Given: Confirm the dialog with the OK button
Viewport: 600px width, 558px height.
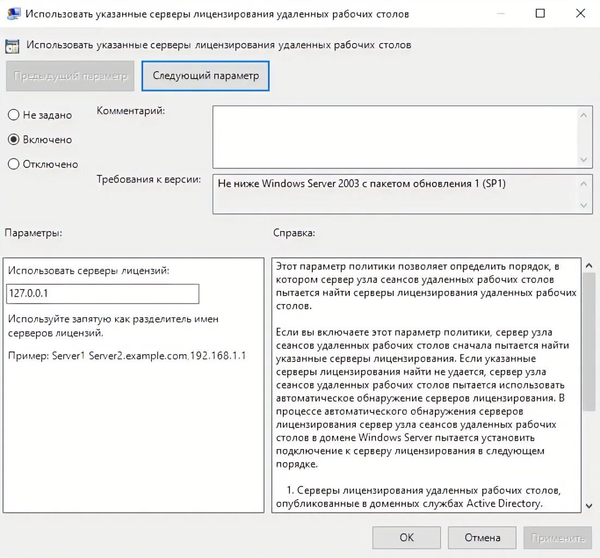Looking at the screenshot, I should tap(407, 538).
